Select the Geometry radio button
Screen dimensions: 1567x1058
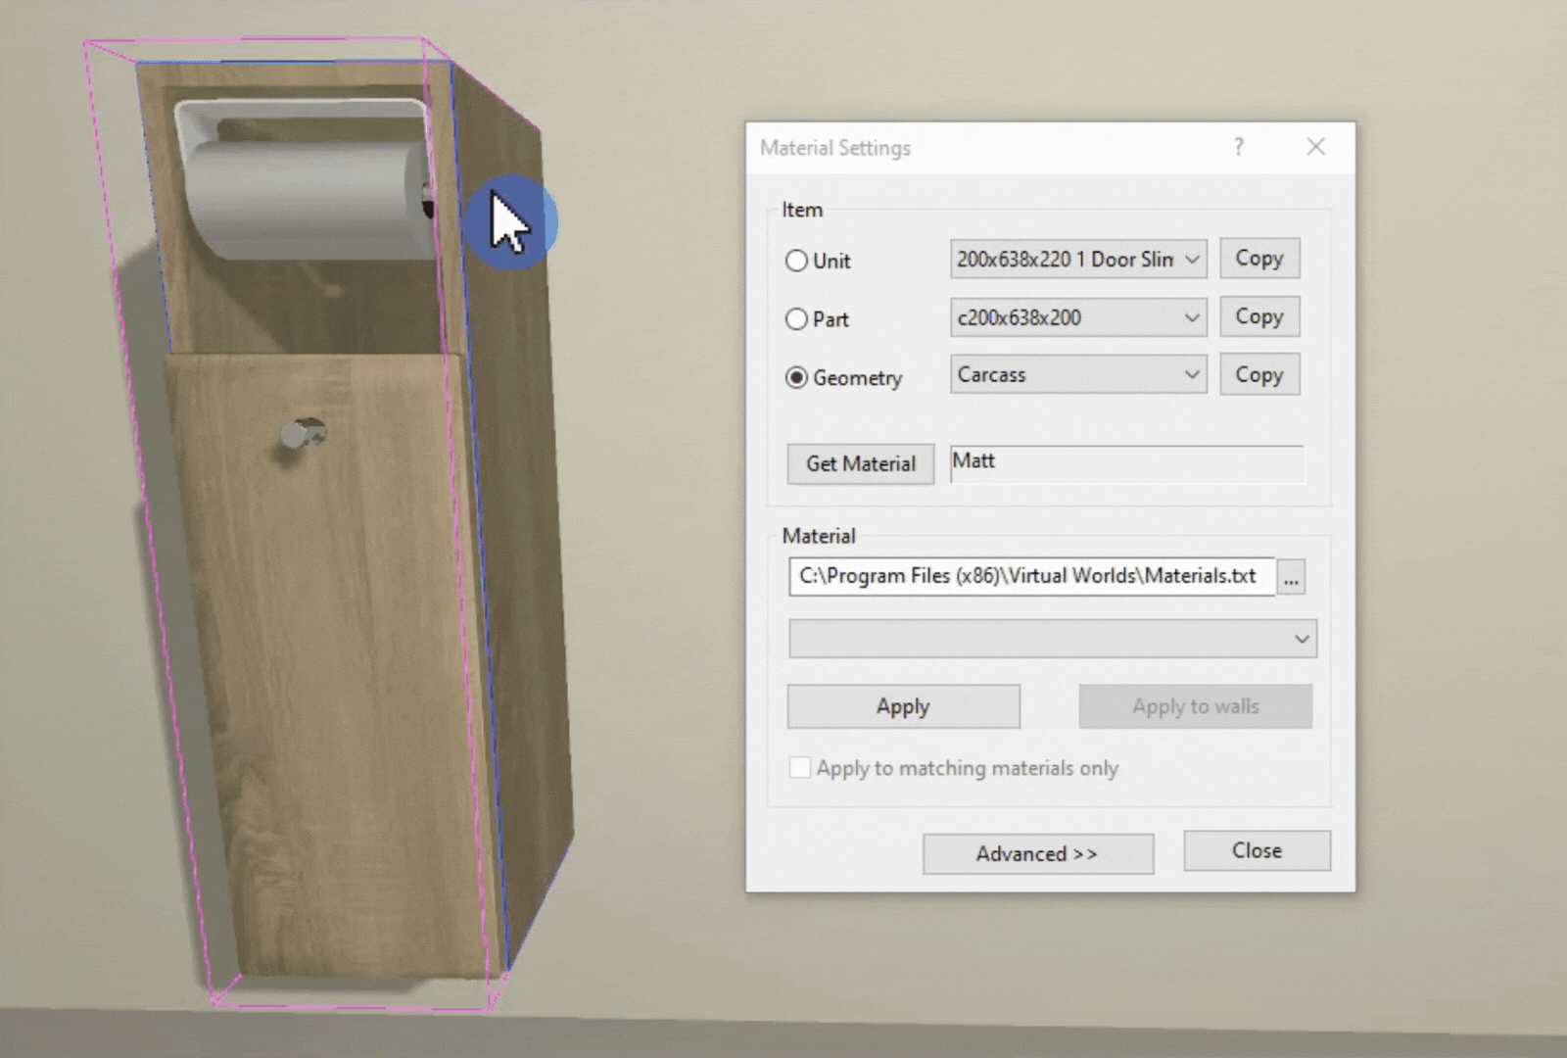coord(796,377)
